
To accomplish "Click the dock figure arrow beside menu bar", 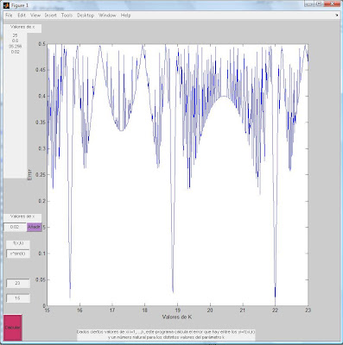I will click(337, 16).
